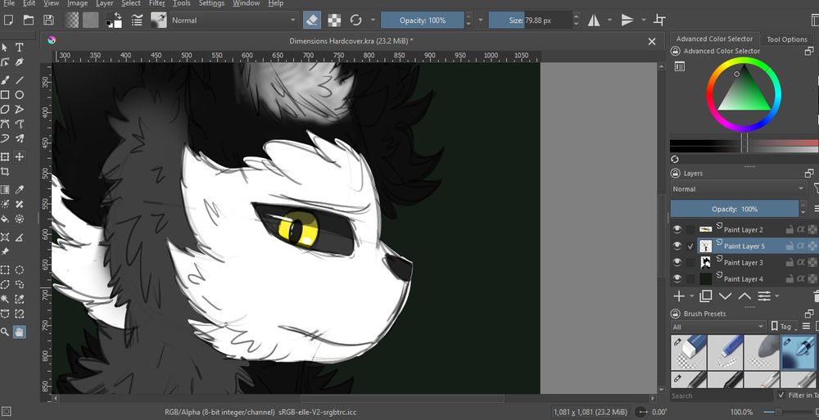Open the brush presets All tag dropdown
The height and width of the screenshot is (420, 819).
coord(717,327)
